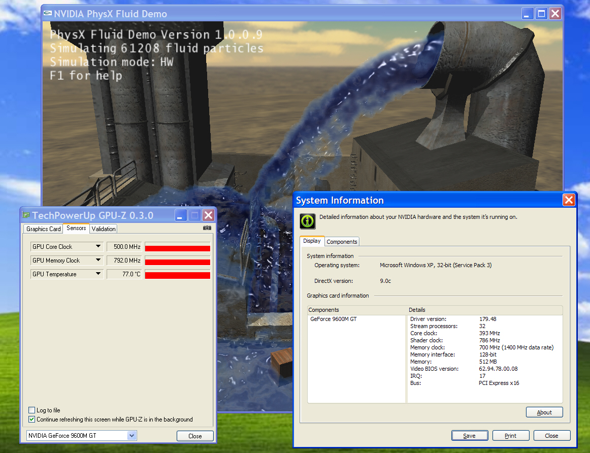Click the Stream processors detail row
Image resolution: width=590 pixels, height=453 pixels.
click(448, 326)
